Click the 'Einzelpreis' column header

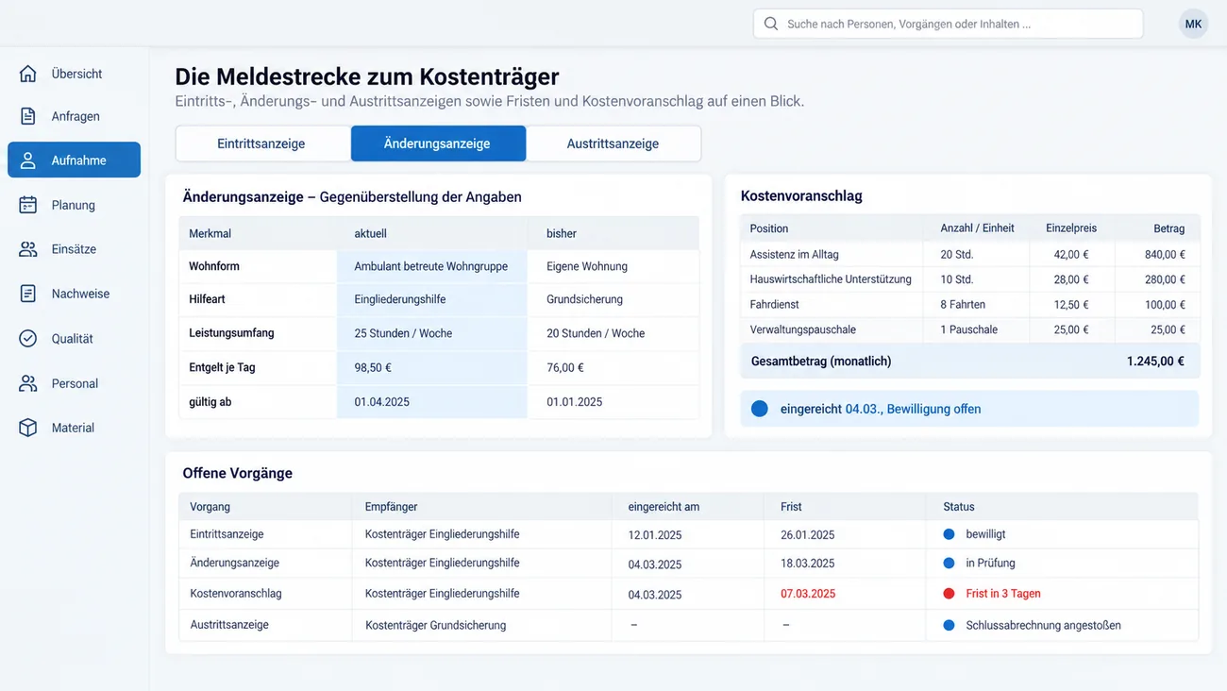click(1071, 228)
